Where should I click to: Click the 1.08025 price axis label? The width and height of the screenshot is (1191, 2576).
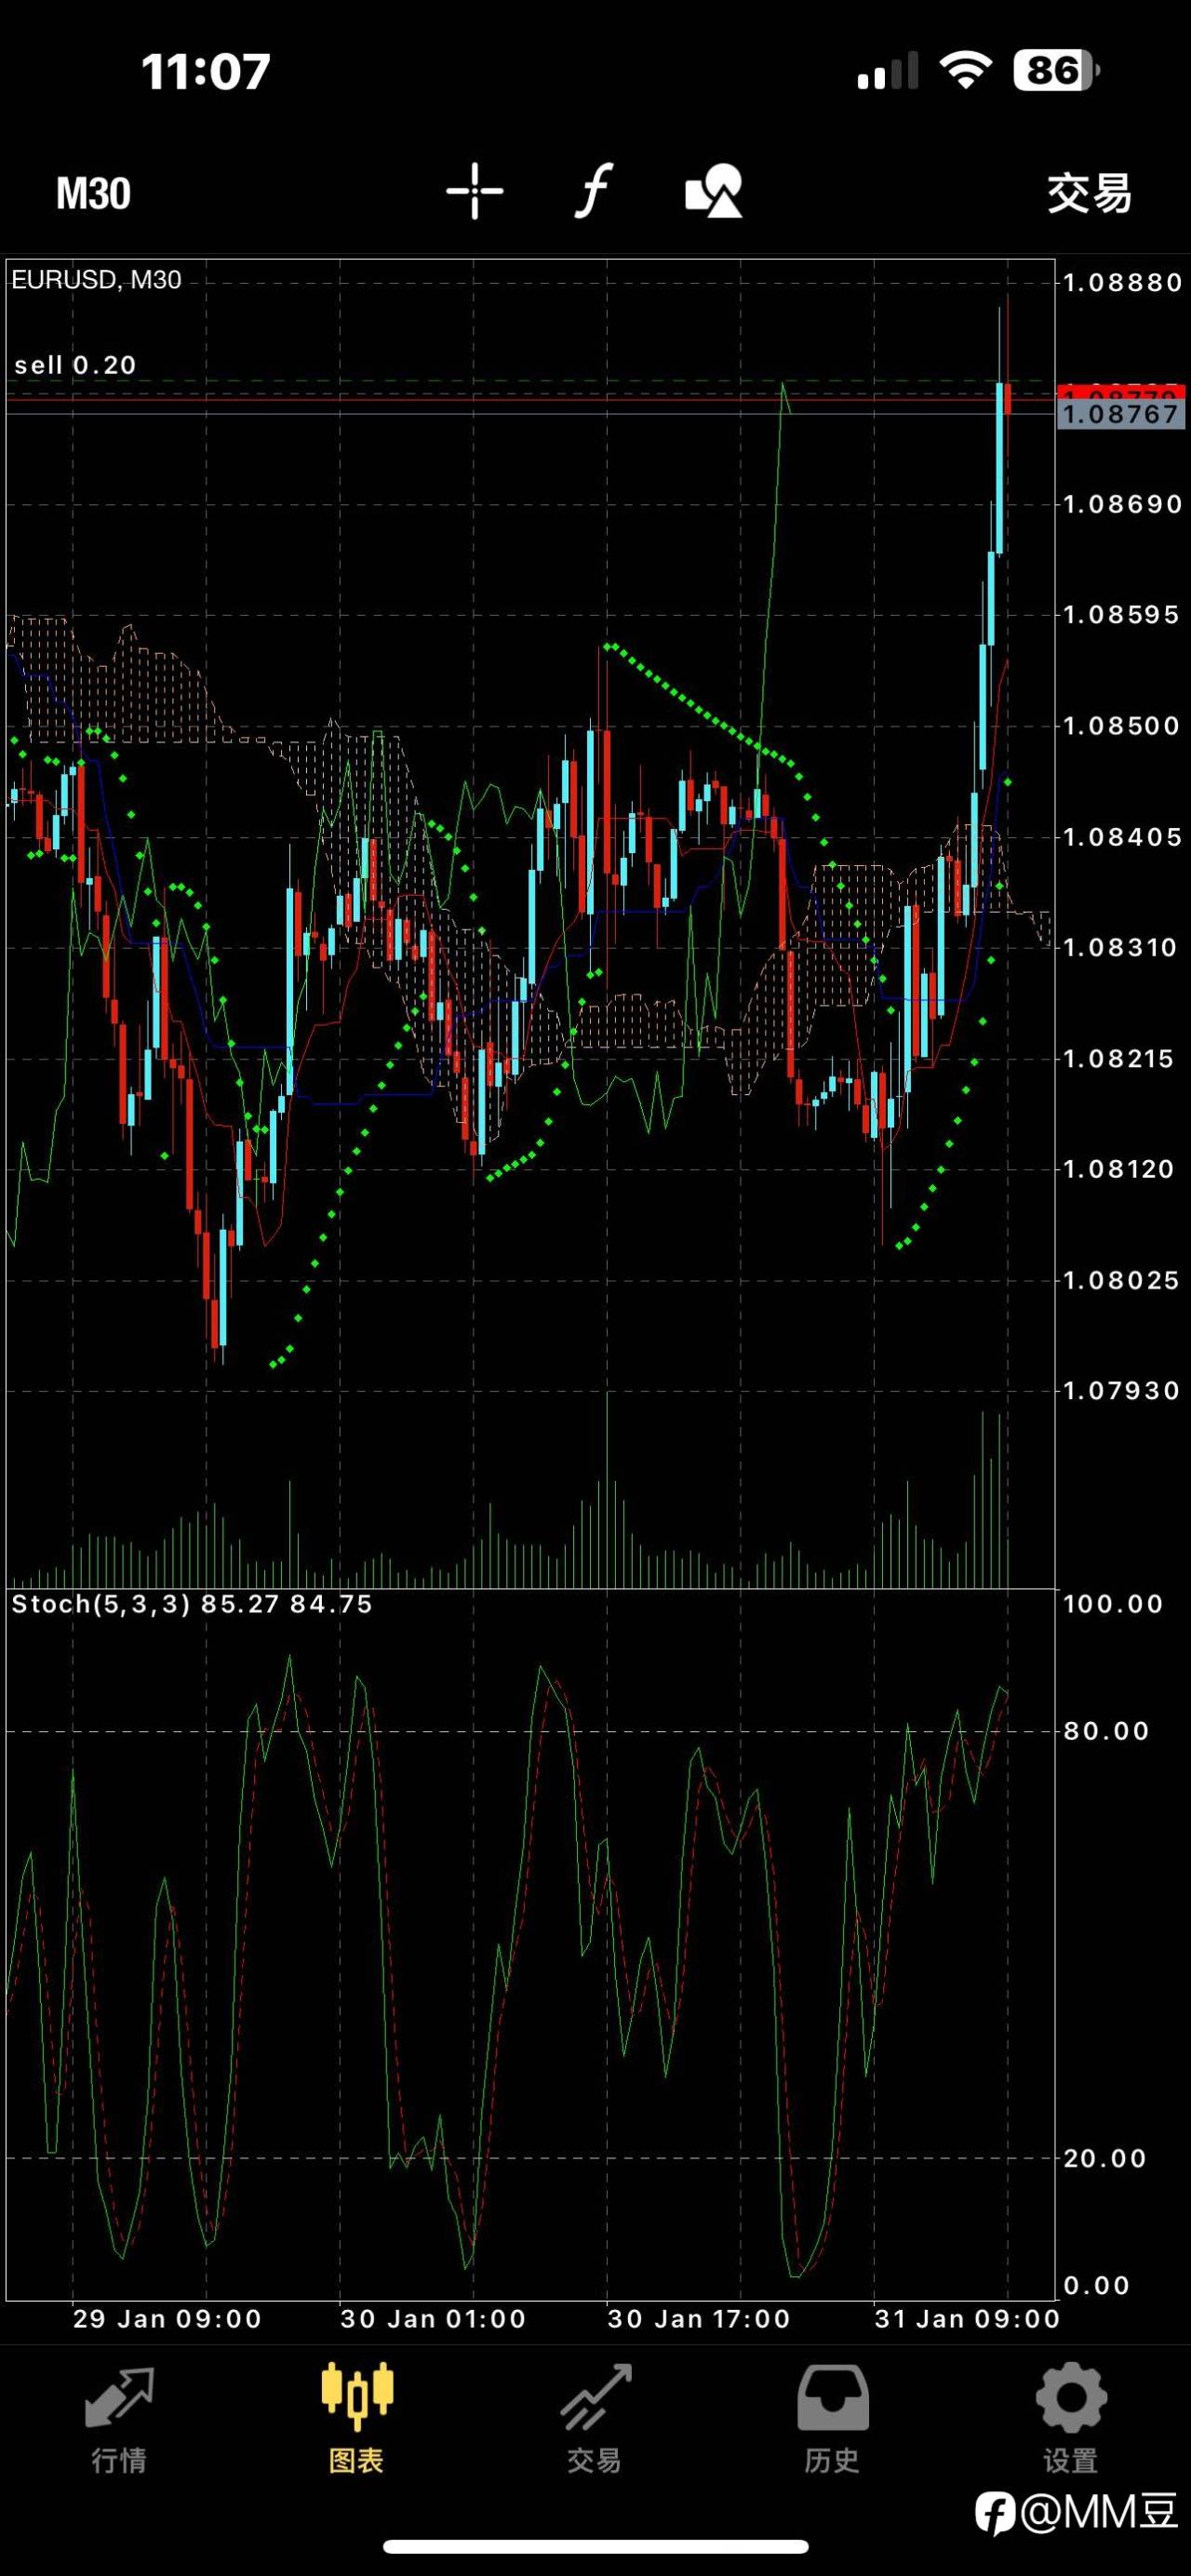coord(1121,1280)
